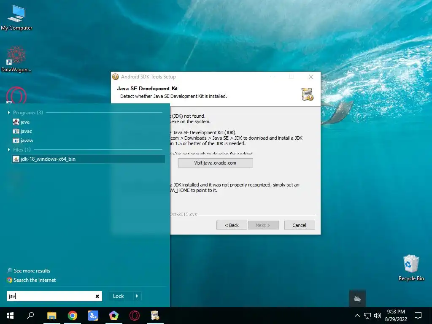Clear the search box with the X
Screen dimensions: 432x324
[x=97, y=296]
